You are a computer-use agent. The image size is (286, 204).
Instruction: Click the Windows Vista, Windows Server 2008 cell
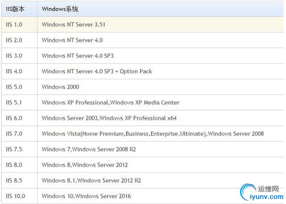(152, 134)
